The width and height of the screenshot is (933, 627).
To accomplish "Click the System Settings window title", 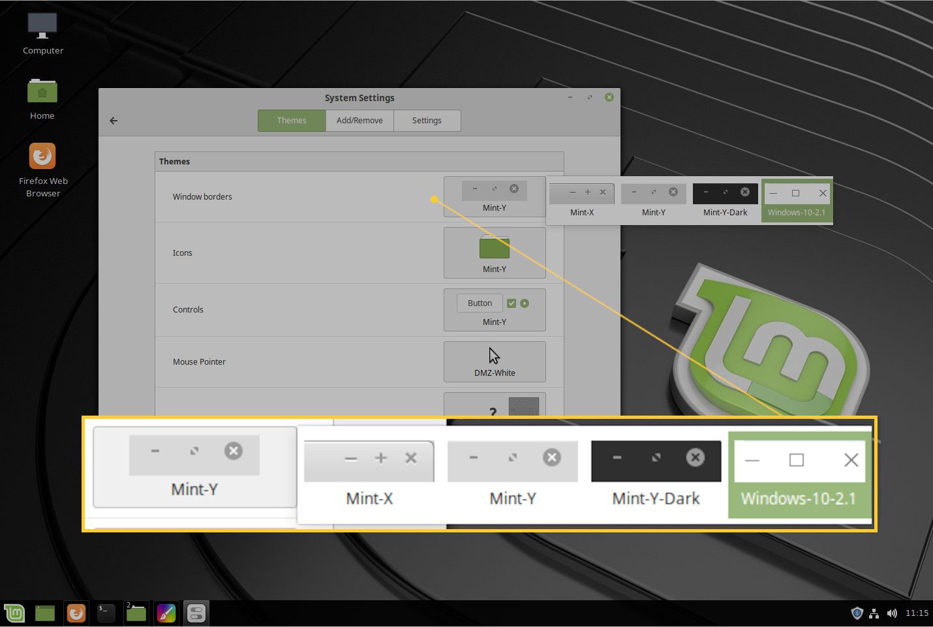I will click(359, 98).
